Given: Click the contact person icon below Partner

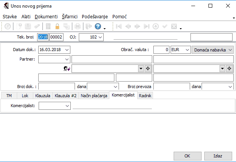Looking at the screenshot, I should pyautogui.click(x=67, y=69).
